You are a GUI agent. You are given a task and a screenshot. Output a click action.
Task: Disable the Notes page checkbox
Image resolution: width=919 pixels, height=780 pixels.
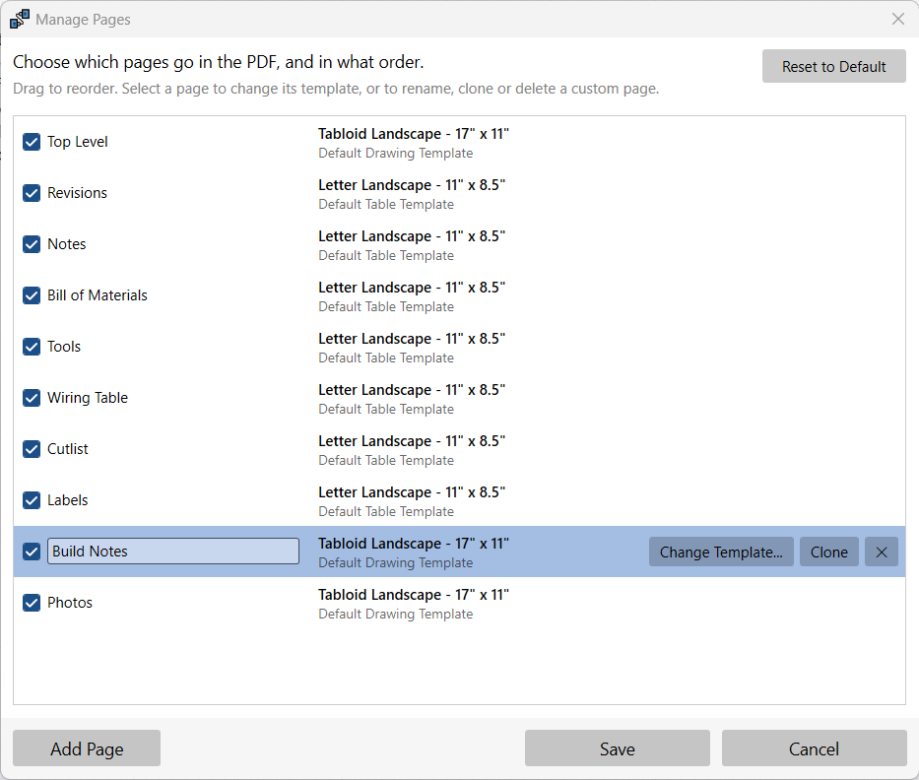[32, 244]
